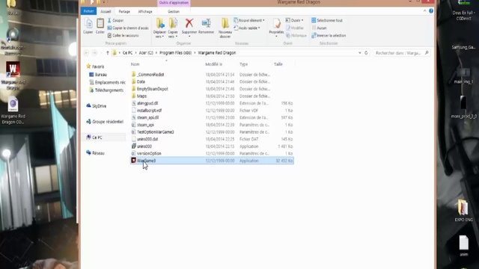Click Wargame Red Dragon CO desktop icon
The width and height of the screenshot is (479, 269).
pyautogui.click(x=13, y=111)
